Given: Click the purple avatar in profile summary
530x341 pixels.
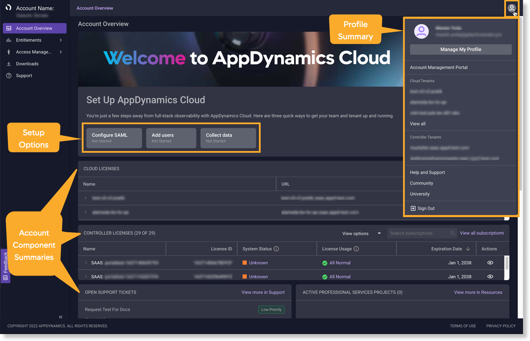Looking at the screenshot, I should click(421, 31).
